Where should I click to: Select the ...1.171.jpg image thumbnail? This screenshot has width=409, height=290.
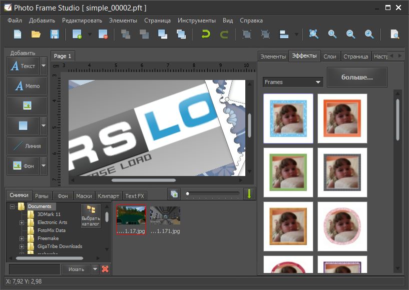[165, 219]
